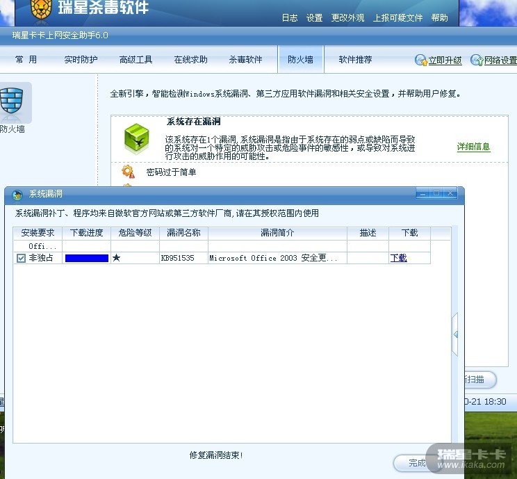Click the 防火墙 sidebar label
The height and width of the screenshot is (479, 517).
(13, 129)
